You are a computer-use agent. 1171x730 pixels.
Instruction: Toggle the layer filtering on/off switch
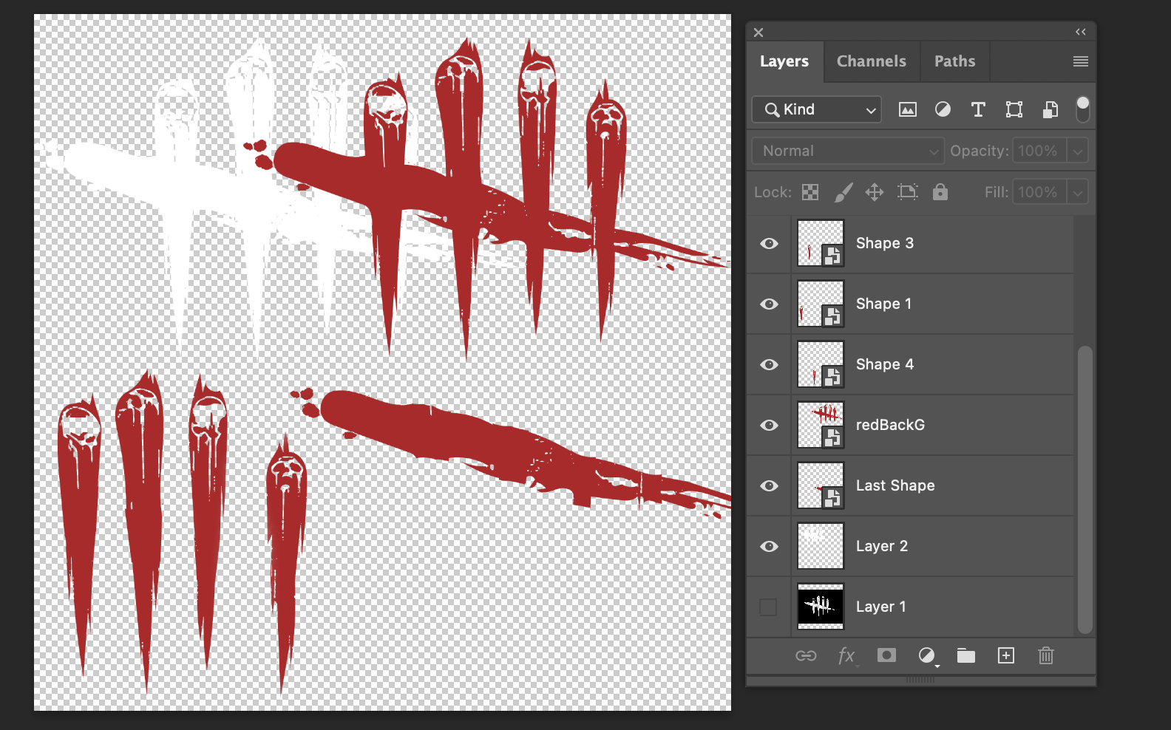pos(1082,109)
